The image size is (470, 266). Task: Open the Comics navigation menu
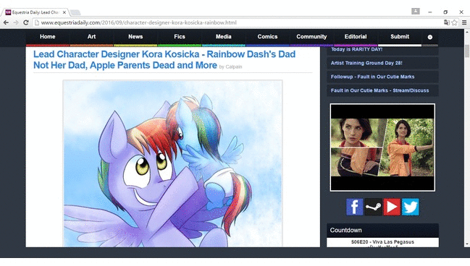tap(267, 37)
